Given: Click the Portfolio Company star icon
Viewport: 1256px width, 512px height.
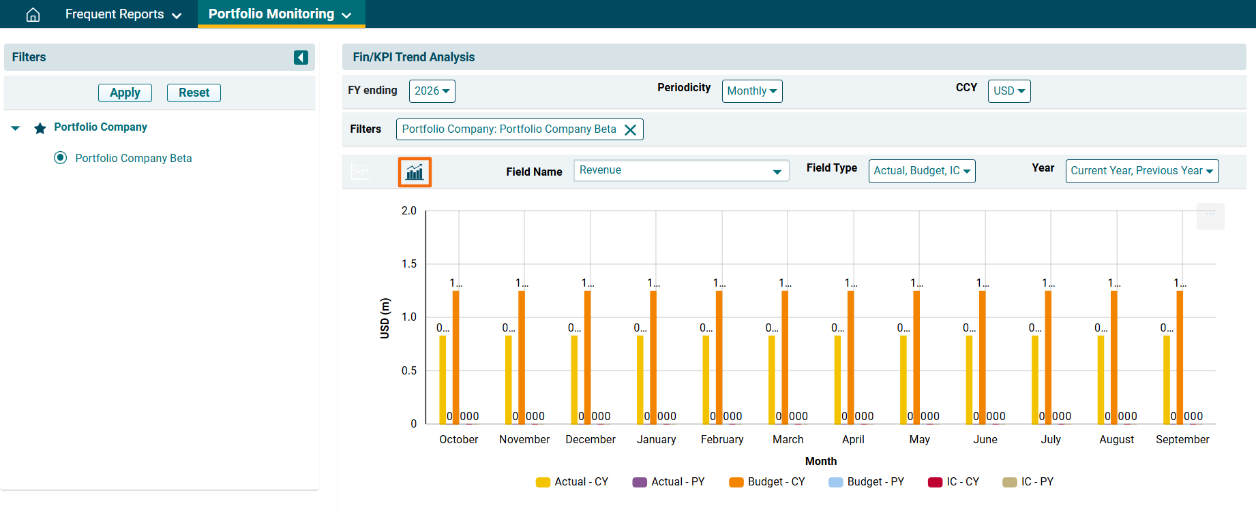Looking at the screenshot, I should tap(40, 128).
